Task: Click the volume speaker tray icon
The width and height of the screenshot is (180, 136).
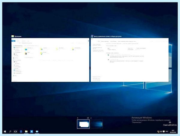Action: [161, 132]
